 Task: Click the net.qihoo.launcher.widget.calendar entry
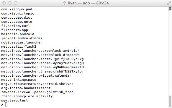pyautogui.click(x=36, y=75)
